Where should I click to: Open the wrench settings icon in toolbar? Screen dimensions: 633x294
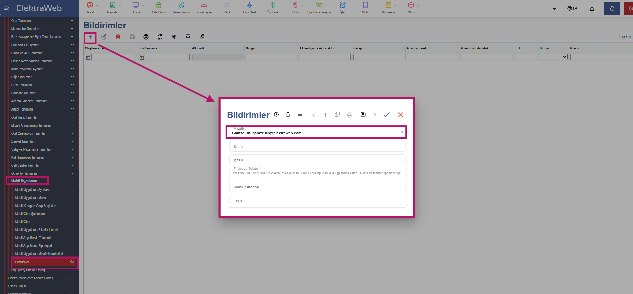point(202,37)
